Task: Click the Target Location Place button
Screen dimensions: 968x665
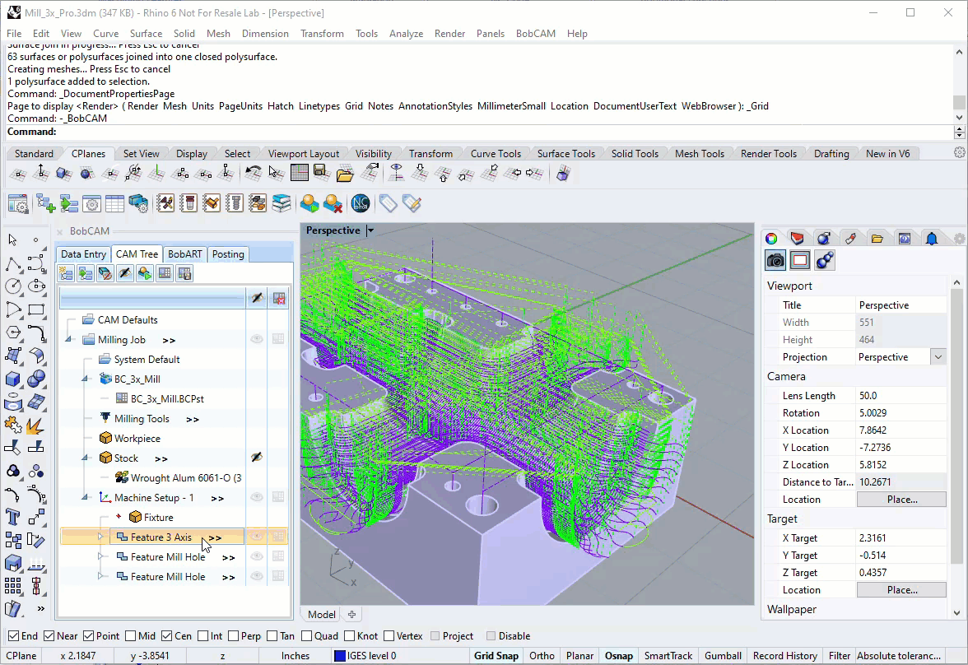Action: [901, 589]
